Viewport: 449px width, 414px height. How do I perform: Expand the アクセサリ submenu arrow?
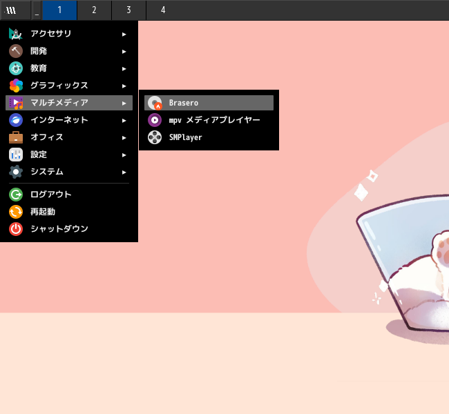(124, 34)
